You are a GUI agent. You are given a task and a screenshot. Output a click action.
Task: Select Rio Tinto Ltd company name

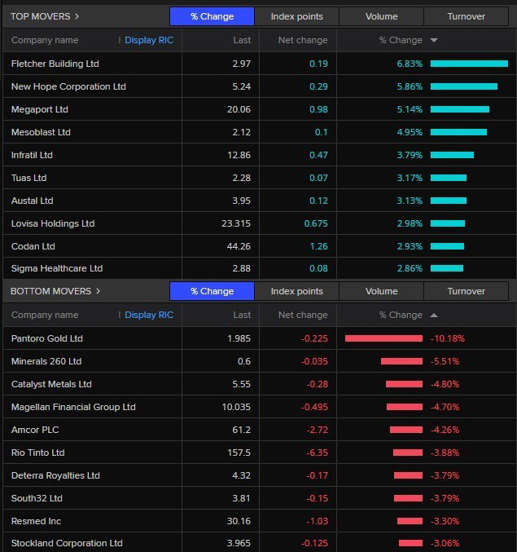pyautogui.click(x=38, y=453)
